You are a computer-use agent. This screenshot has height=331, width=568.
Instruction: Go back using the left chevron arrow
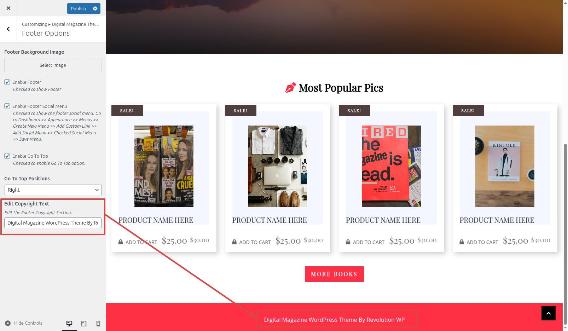(8, 29)
